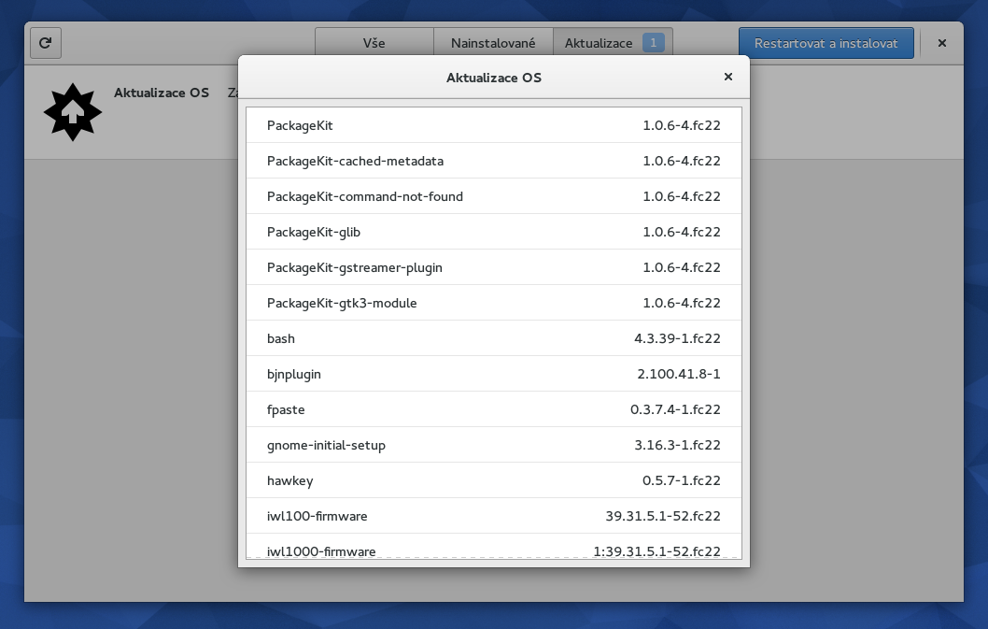Select PackageKit-command-not-found package row
988x629 pixels.
[493, 196]
